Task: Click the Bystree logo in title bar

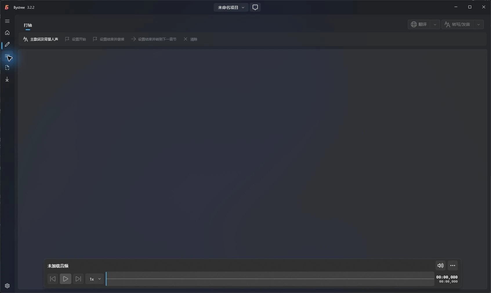Action: 7,7
